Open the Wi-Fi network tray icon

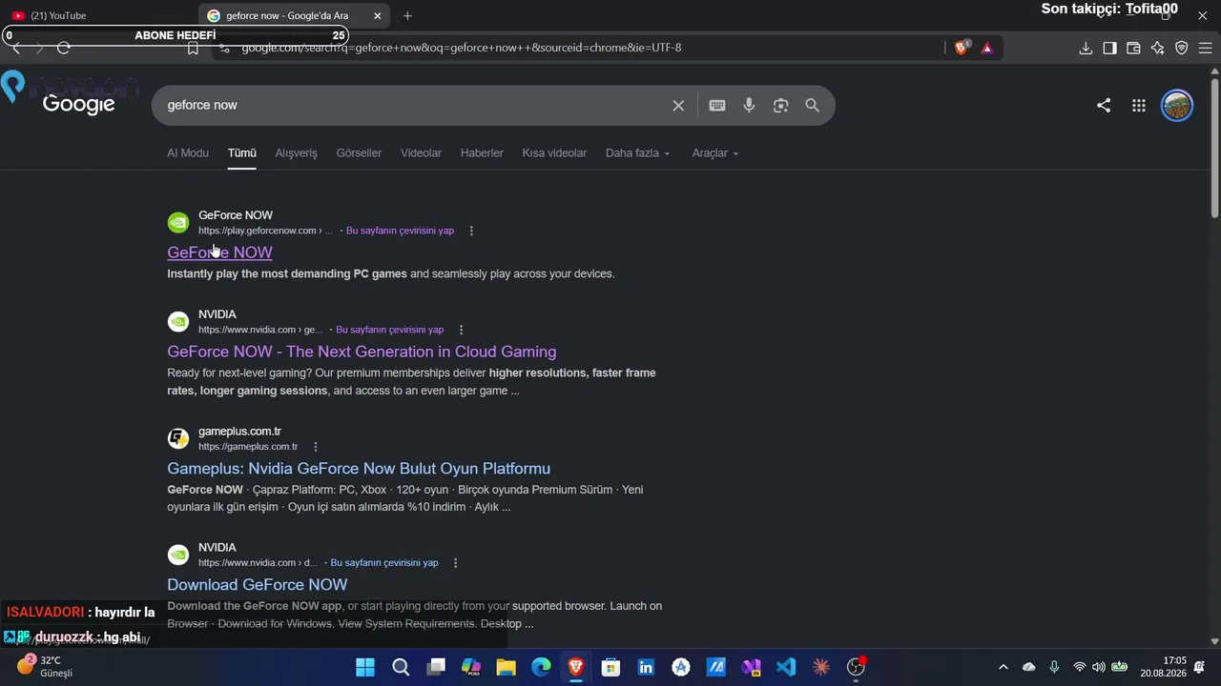[1079, 667]
